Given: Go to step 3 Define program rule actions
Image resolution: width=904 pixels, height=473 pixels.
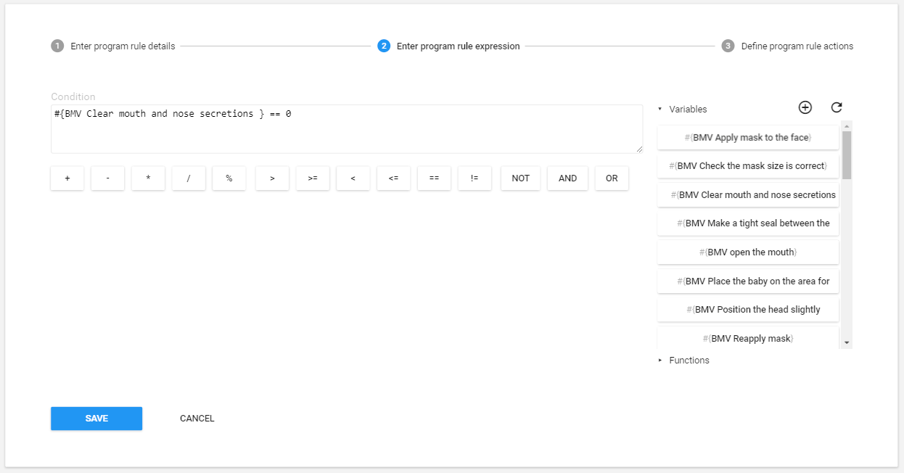Looking at the screenshot, I should [x=787, y=46].
